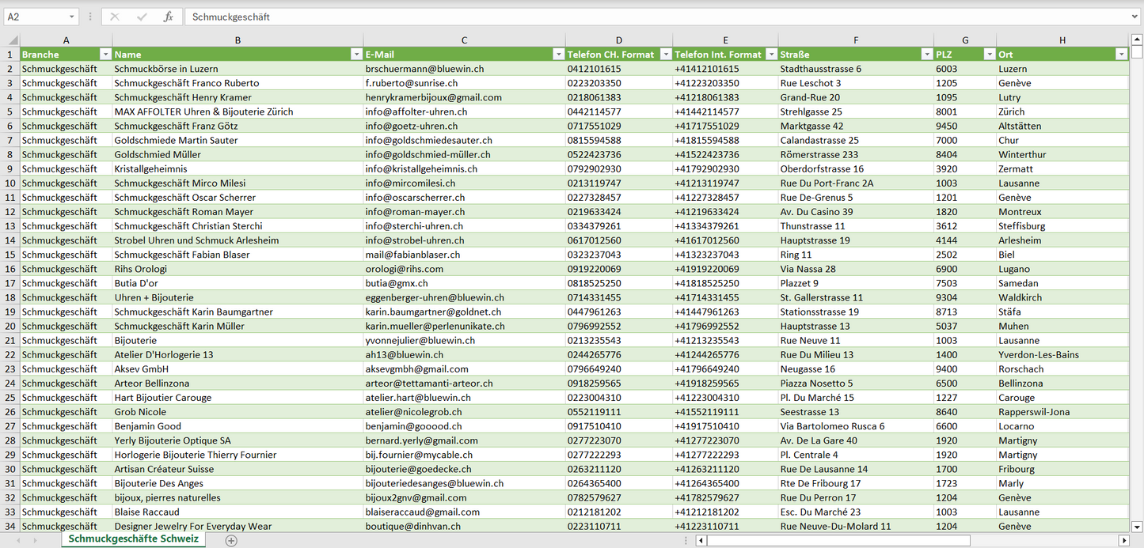1144x548 pixels.
Task: Expand the formula bar with the chevron
Action: (1135, 17)
